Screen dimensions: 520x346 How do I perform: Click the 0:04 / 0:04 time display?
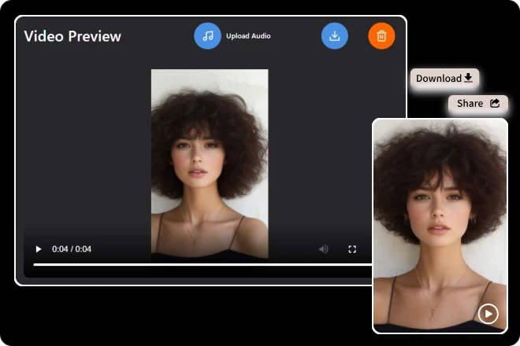72,249
